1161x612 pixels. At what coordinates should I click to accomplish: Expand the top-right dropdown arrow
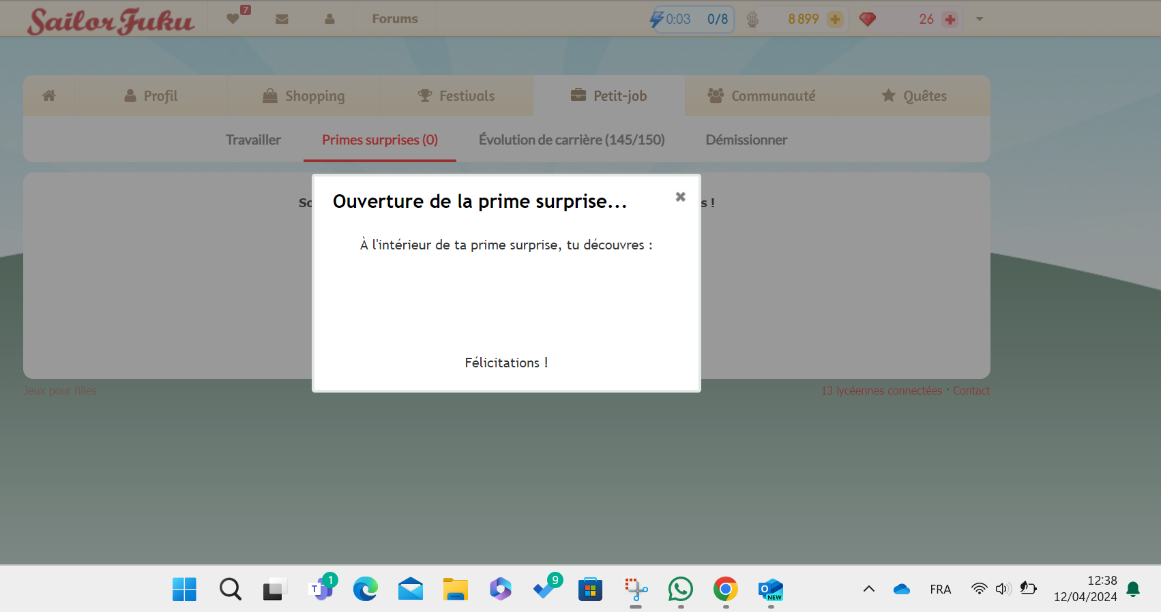[x=980, y=19]
